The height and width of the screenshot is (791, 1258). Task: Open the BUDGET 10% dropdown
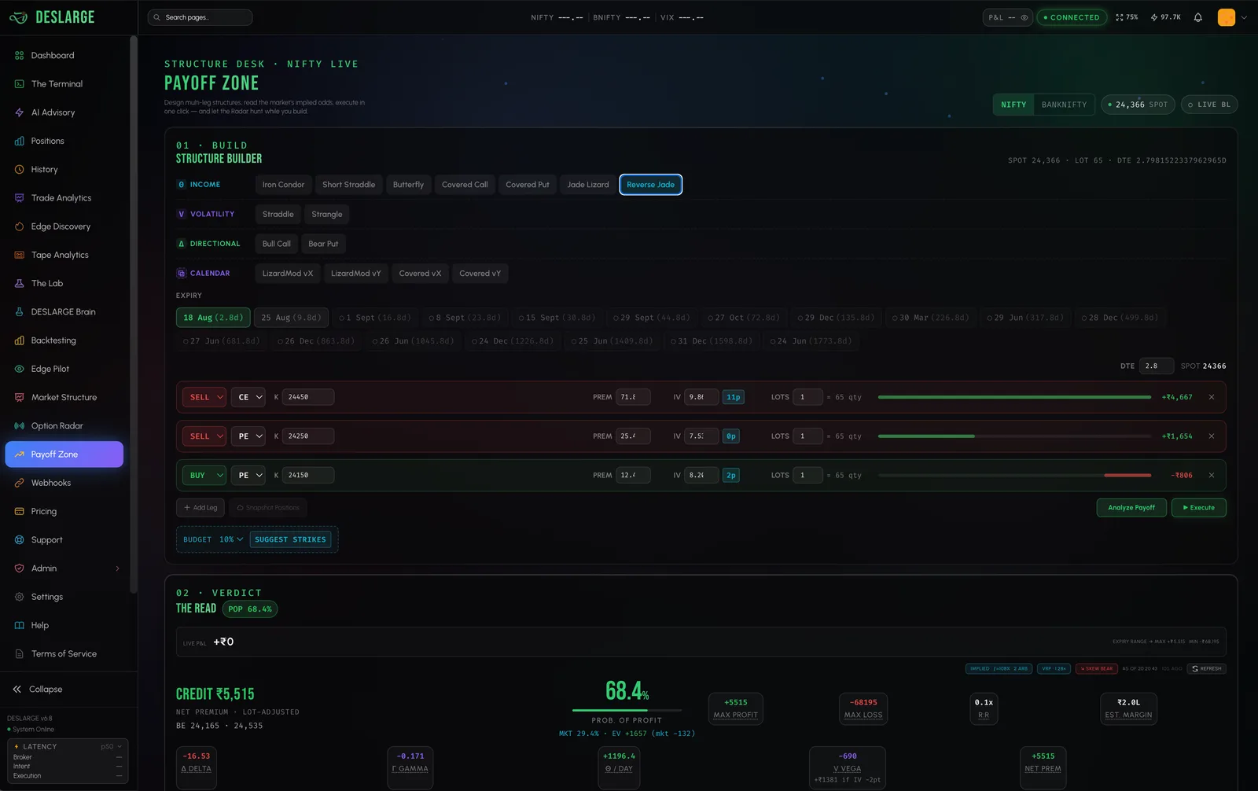231,539
